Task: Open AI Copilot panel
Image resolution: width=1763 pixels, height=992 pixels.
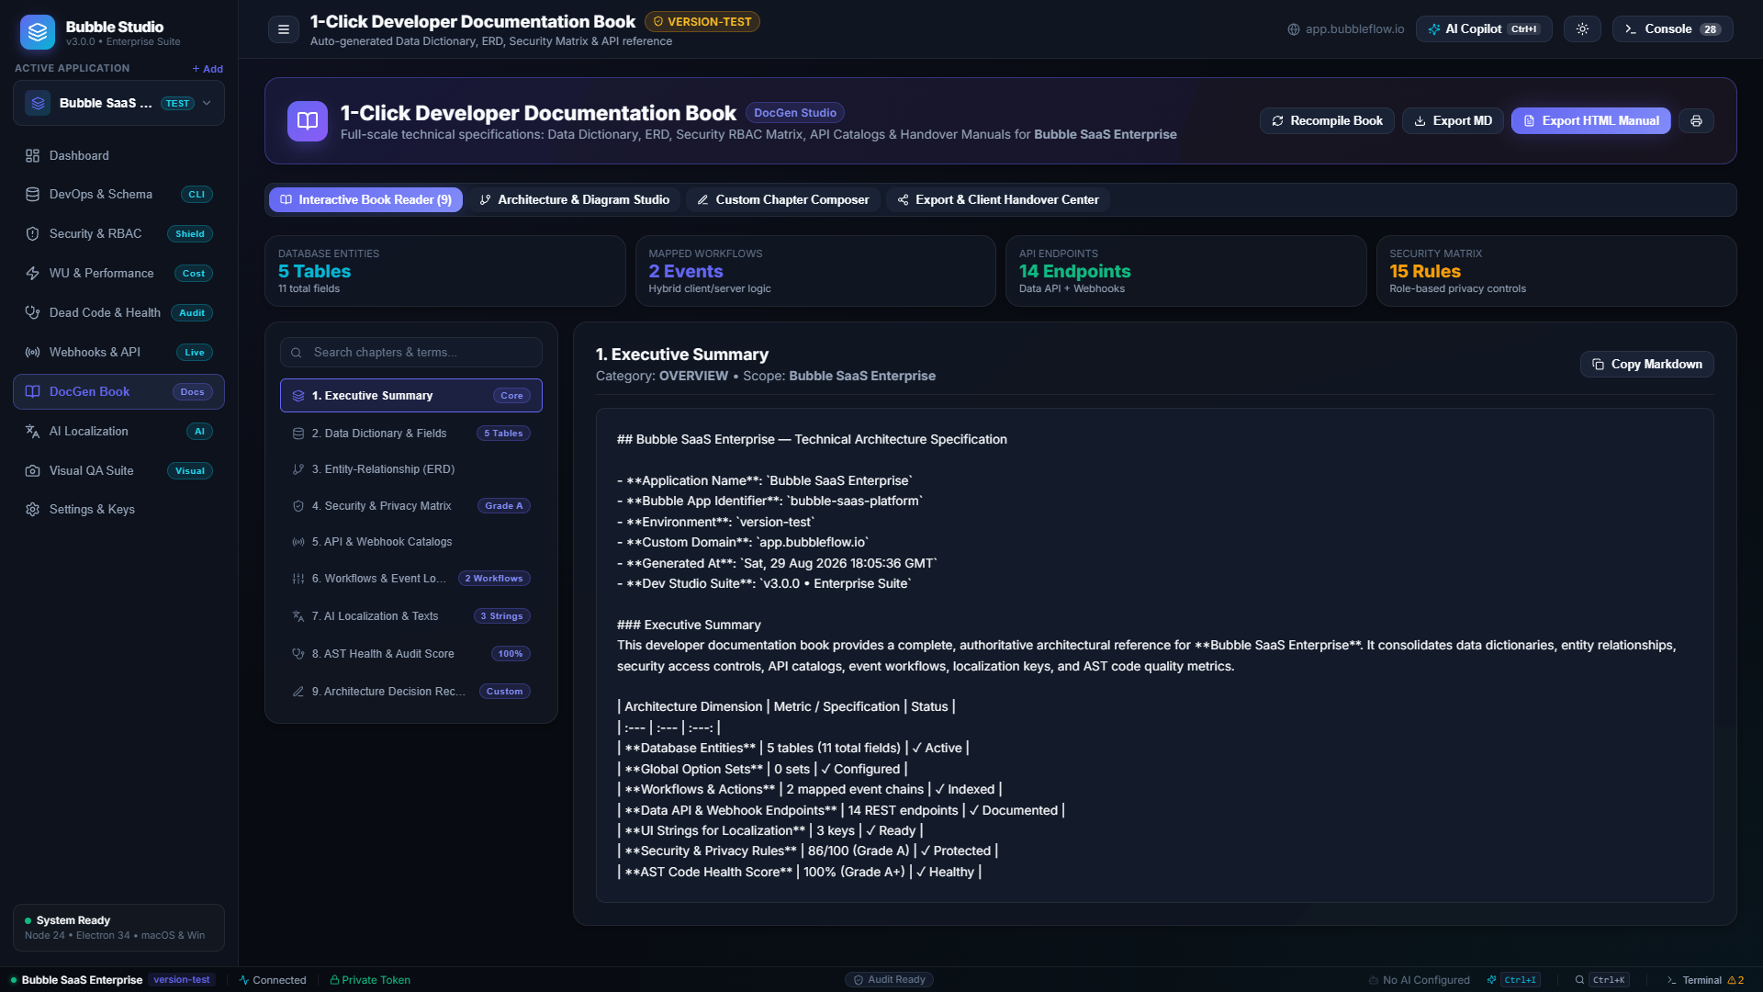Action: pyautogui.click(x=1484, y=29)
